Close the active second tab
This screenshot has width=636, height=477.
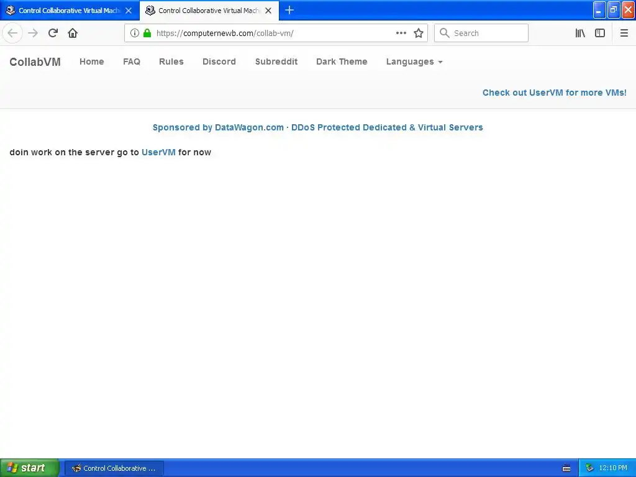click(x=268, y=11)
